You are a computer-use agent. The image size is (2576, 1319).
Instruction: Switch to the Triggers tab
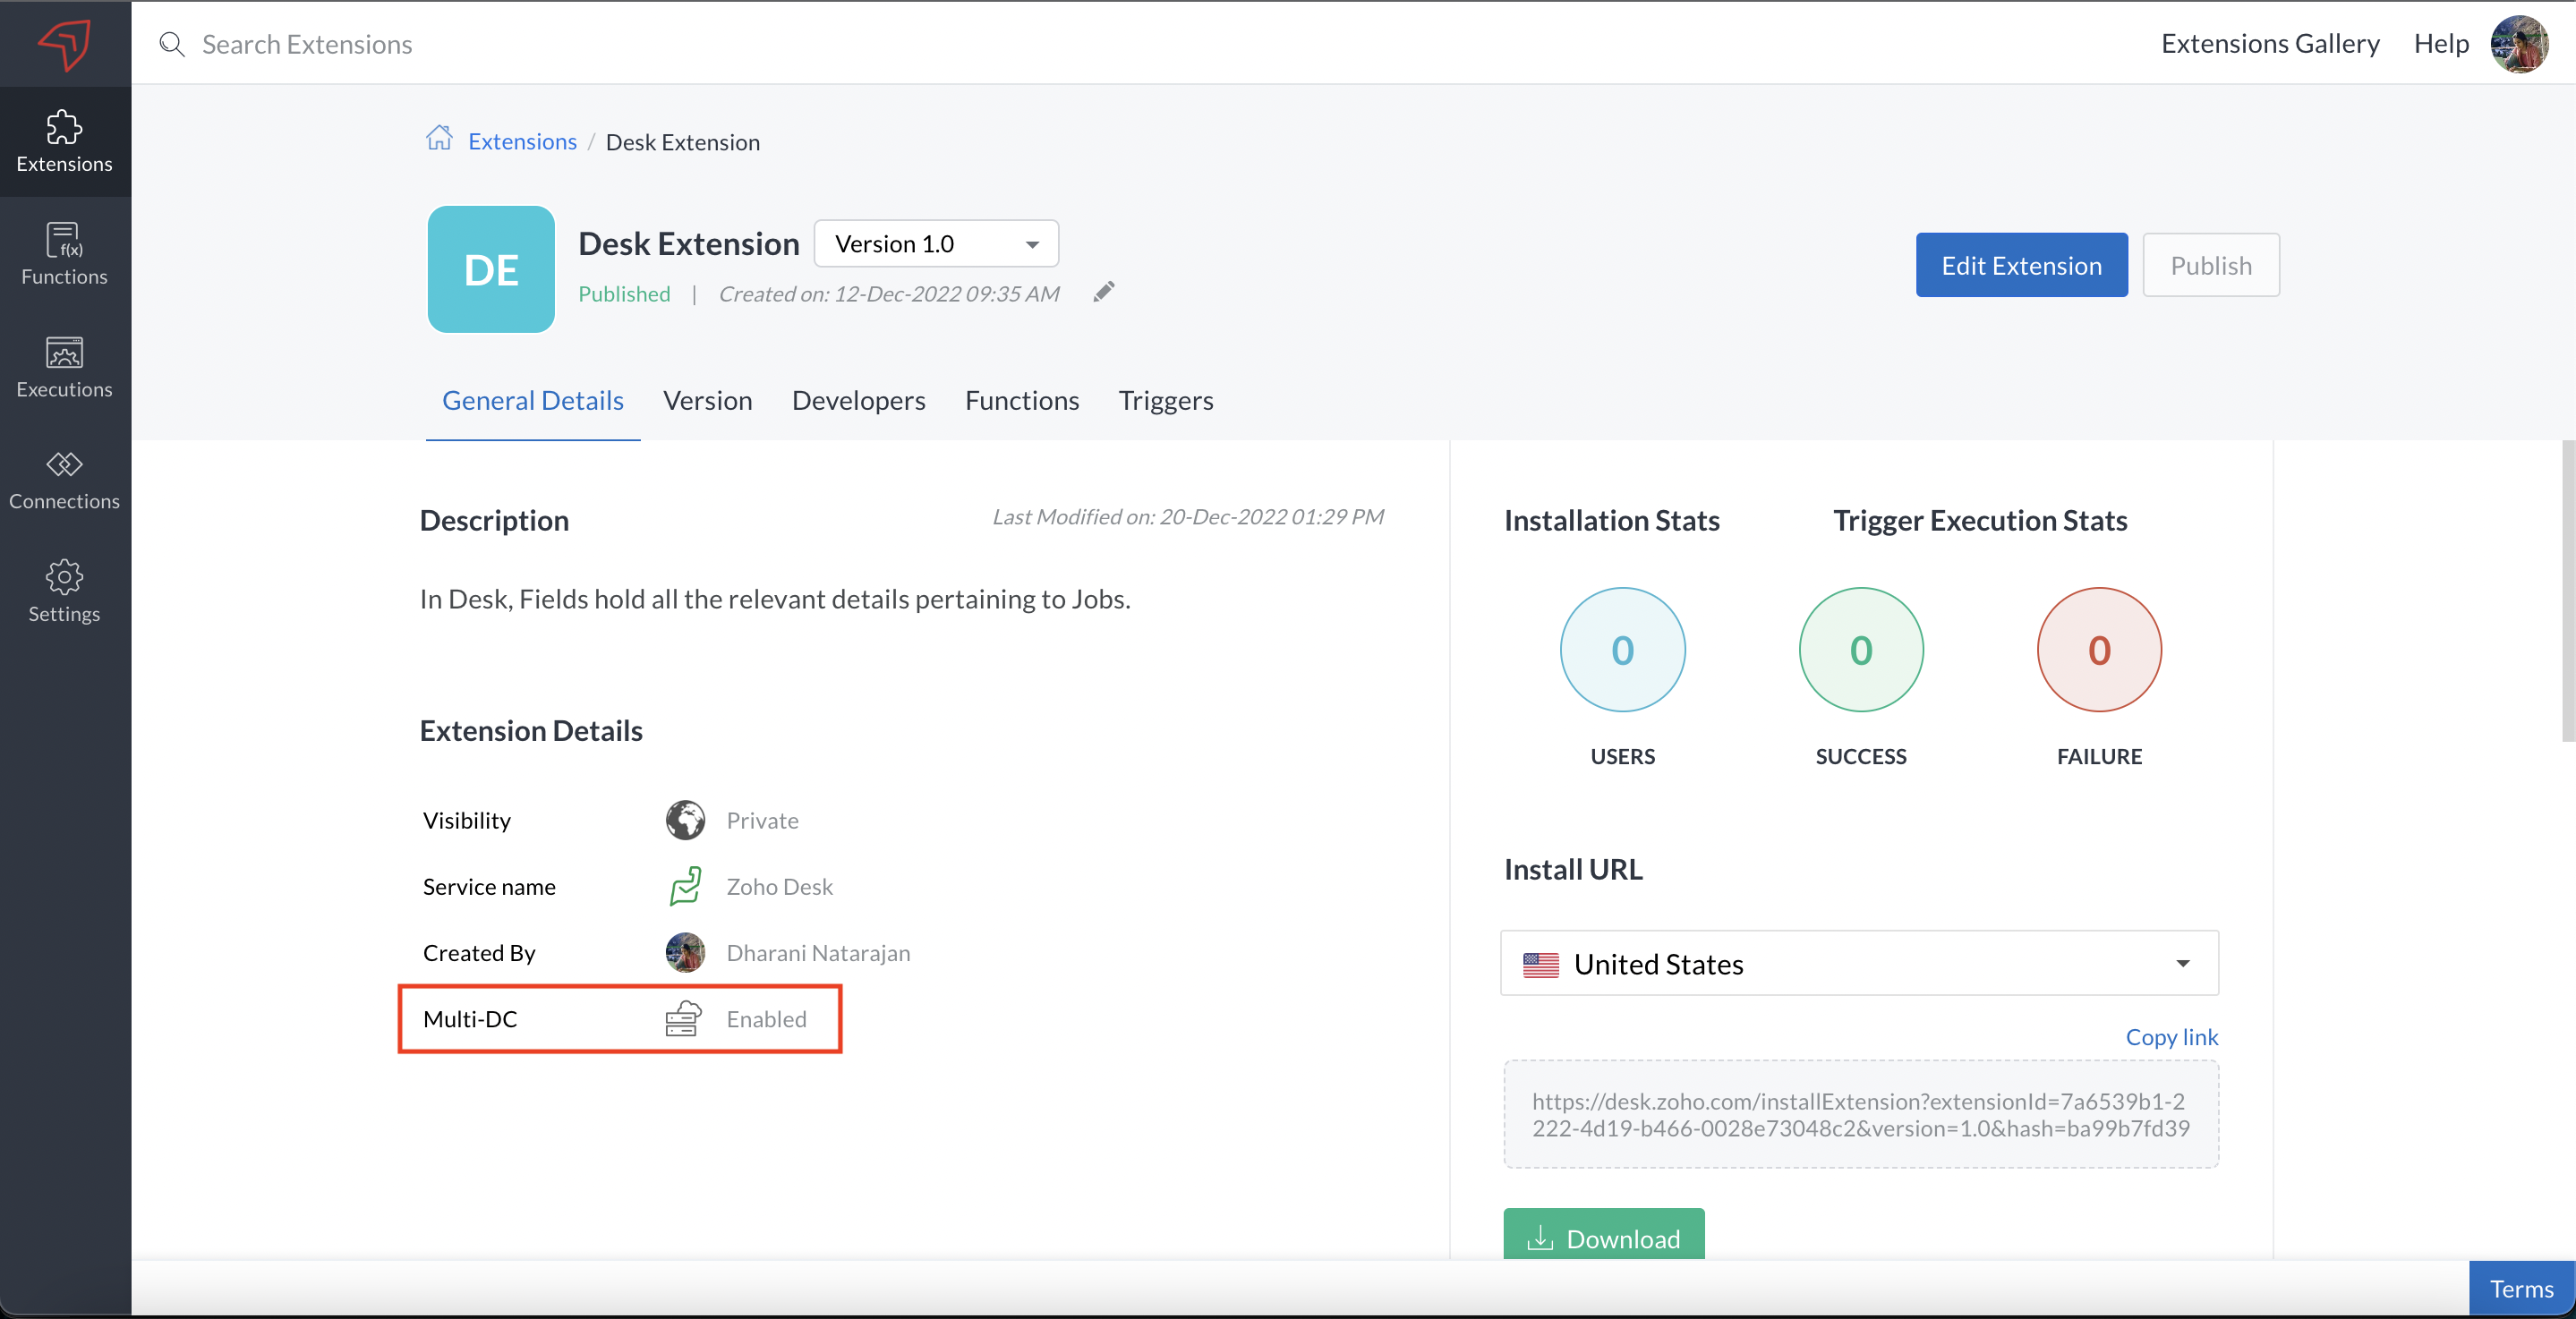coord(1165,401)
